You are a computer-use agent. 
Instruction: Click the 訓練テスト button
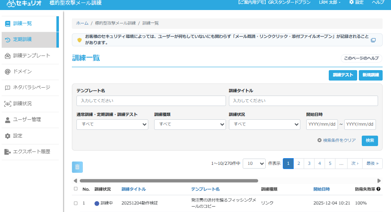[343, 75]
